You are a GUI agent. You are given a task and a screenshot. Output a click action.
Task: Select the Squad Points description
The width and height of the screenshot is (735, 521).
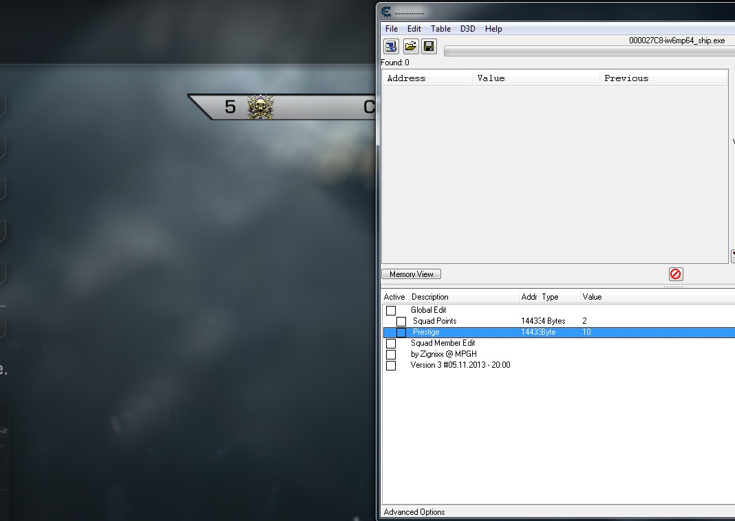coord(434,321)
